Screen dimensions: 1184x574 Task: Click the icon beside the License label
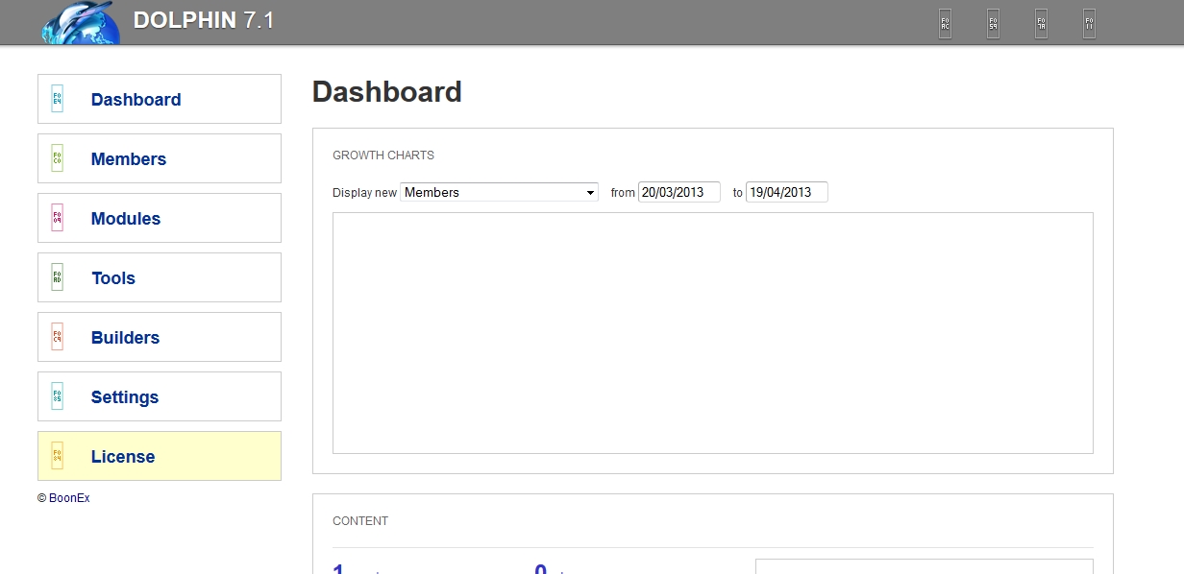point(57,456)
